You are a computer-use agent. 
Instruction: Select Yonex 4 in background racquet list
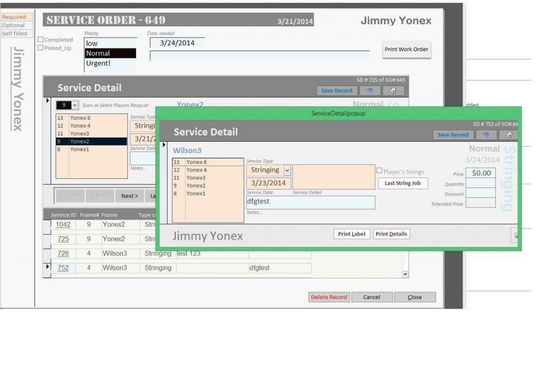(91, 126)
